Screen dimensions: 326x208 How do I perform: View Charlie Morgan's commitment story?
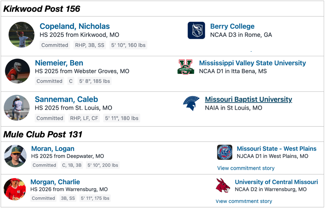tap(244, 201)
